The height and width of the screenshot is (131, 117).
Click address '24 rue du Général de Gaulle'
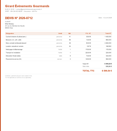pos(15,26)
